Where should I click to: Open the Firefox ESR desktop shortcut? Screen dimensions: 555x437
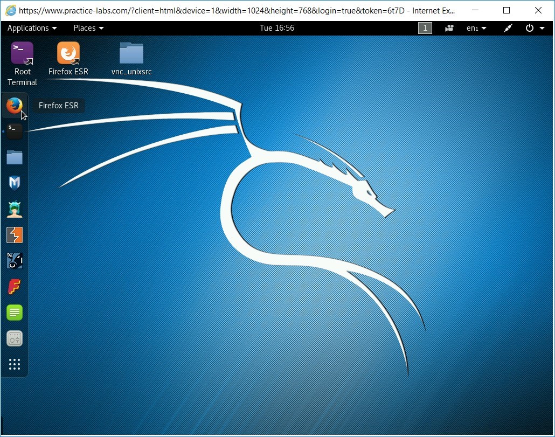68,59
